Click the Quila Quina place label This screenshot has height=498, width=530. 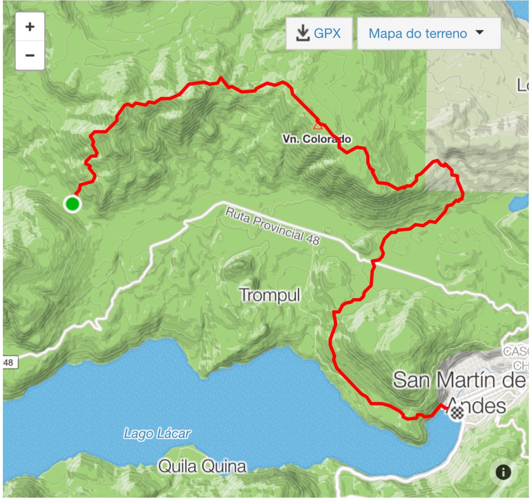[202, 467]
